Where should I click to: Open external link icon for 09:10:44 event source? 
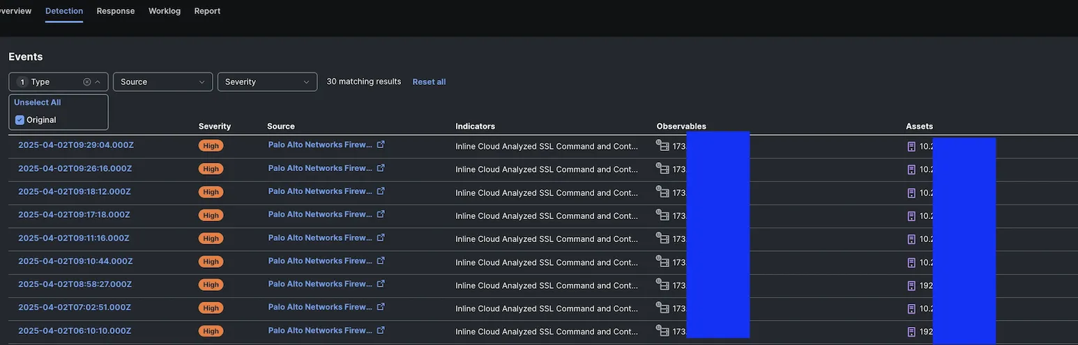click(381, 261)
